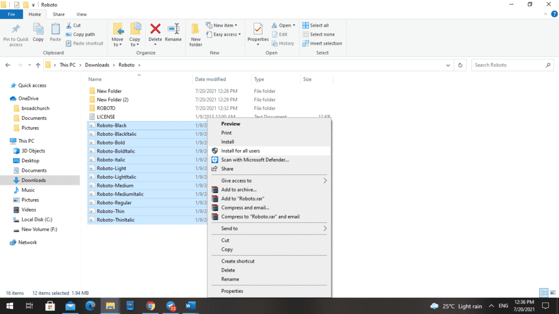Click the Refresh button beside address bar
Image resolution: width=559 pixels, height=314 pixels.
point(460,65)
